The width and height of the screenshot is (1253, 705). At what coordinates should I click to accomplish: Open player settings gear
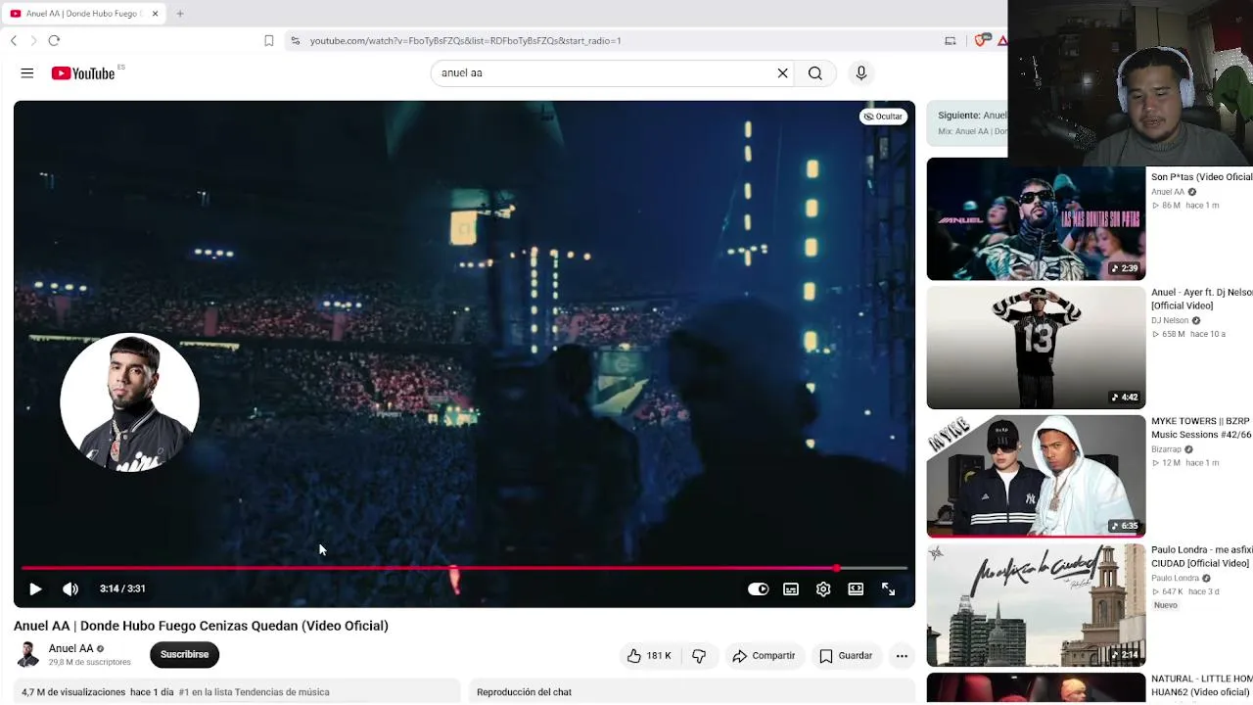tap(823, 588)
